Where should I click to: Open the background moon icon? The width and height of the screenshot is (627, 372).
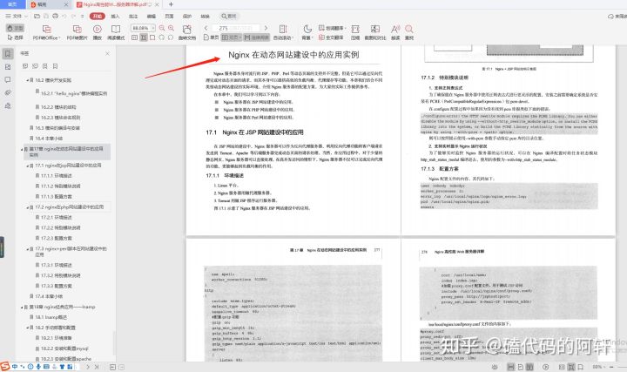pyautogui.click(x=307, y=29)
